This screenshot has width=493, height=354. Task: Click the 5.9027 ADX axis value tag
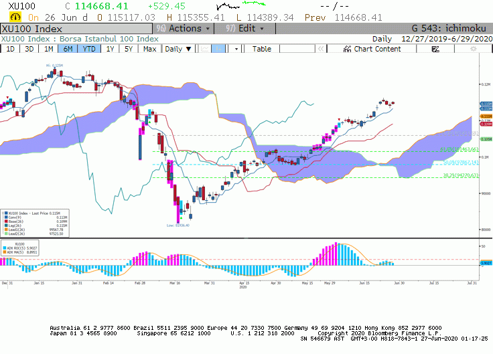(486, 263)
